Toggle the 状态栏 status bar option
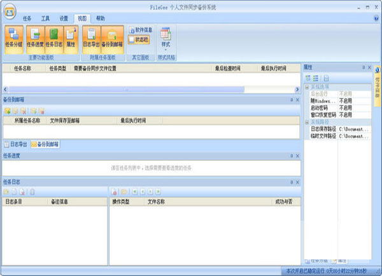The width and height of the screenshot is (382, 276). [139, 39]
